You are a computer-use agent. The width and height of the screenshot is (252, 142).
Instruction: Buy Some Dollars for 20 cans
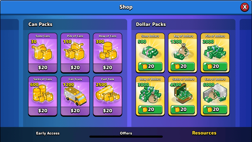click(x=150, y=66)
